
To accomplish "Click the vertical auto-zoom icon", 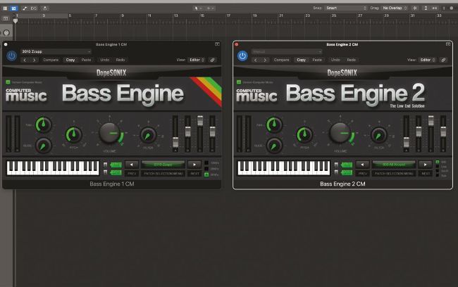I will tap(426, 8).
